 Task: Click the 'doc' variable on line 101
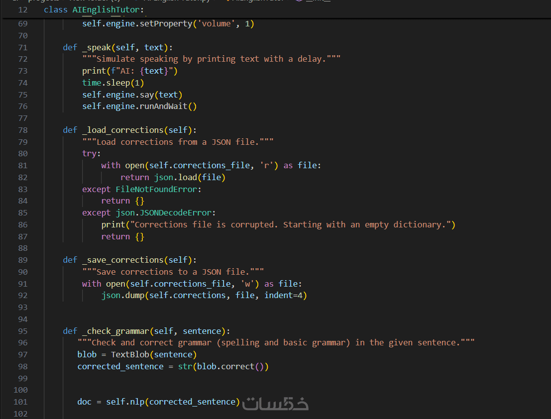coord(84,402)
